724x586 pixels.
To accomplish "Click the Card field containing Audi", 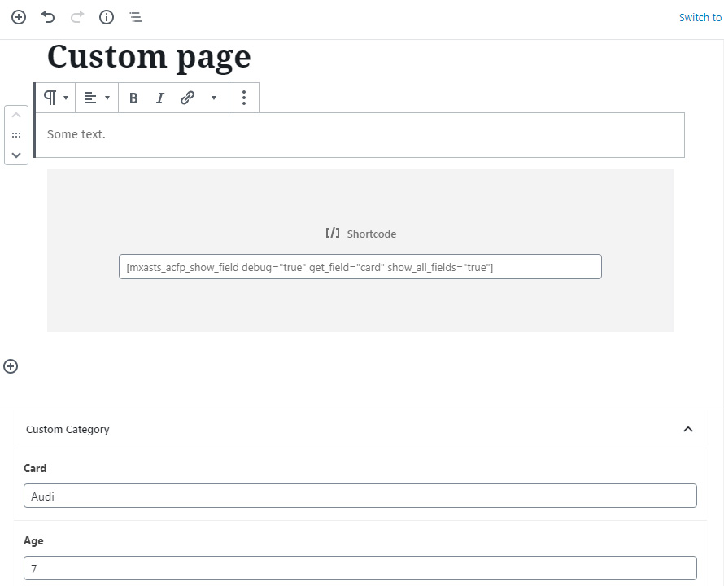I will [x=360, y=496].
